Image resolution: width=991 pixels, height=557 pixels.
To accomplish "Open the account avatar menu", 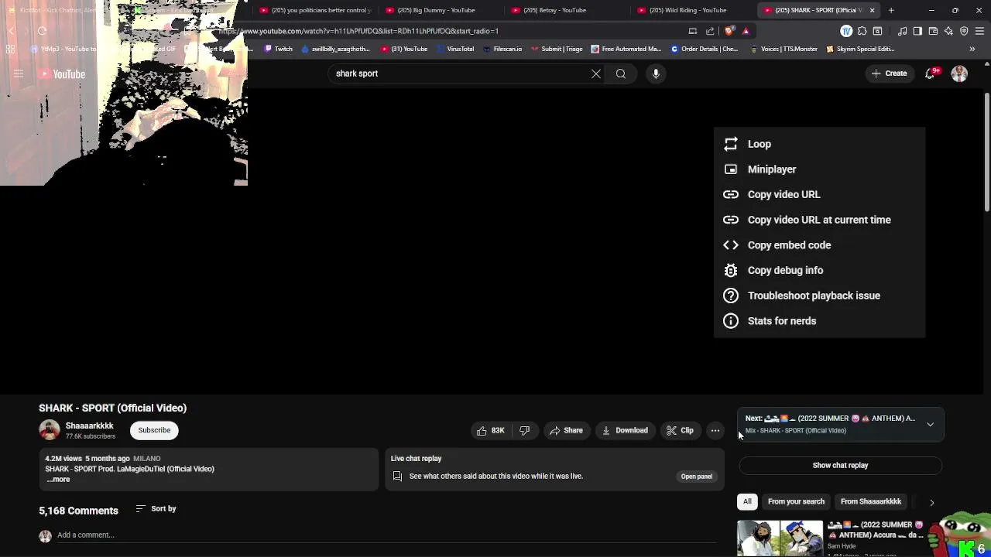I will [959, 73].
